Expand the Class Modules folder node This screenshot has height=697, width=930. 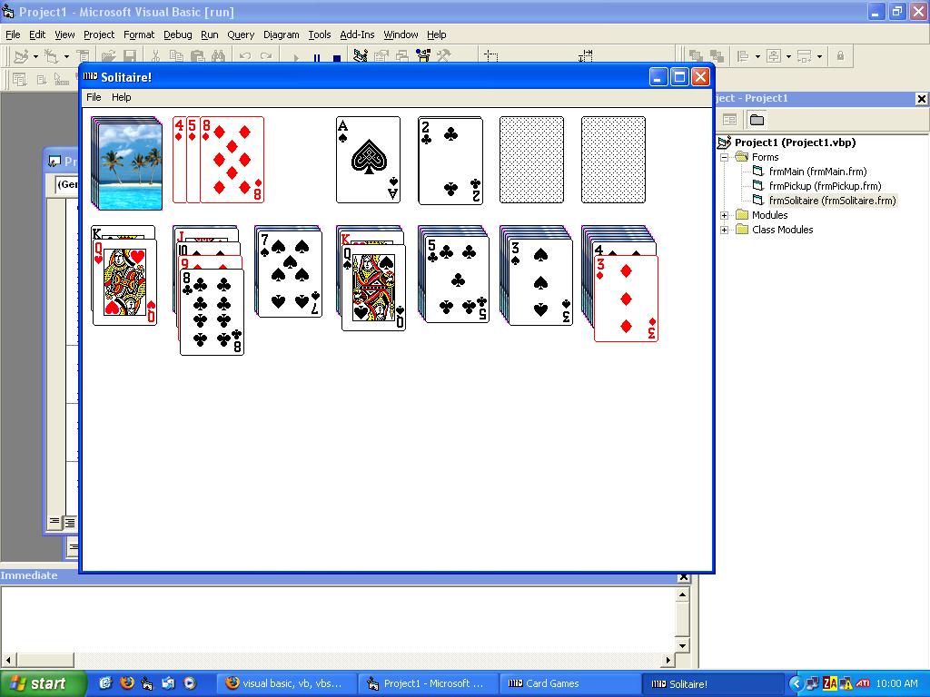click(x=725, y=230)
